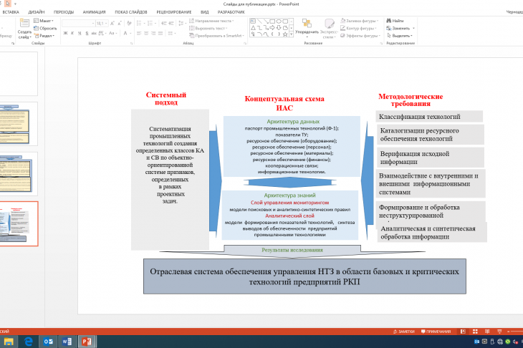523x348 pixels.
Task: Open Word from the Windows taskbar
Action: point(67,342)
